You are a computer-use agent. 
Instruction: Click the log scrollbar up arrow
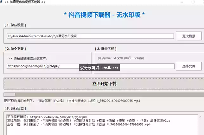coord(200,117)
